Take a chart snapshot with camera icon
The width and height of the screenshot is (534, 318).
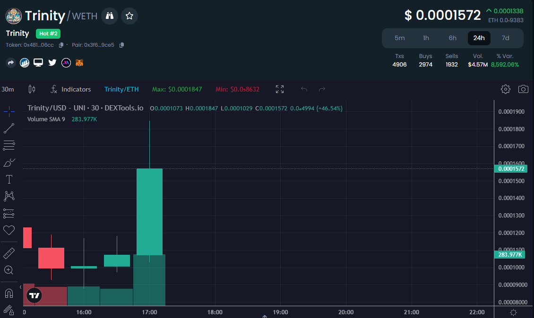tap(524, 89)
